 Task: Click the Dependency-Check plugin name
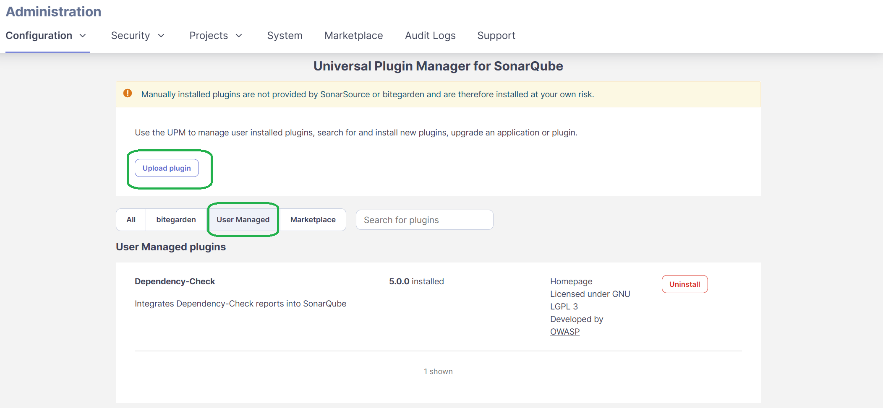175,281
